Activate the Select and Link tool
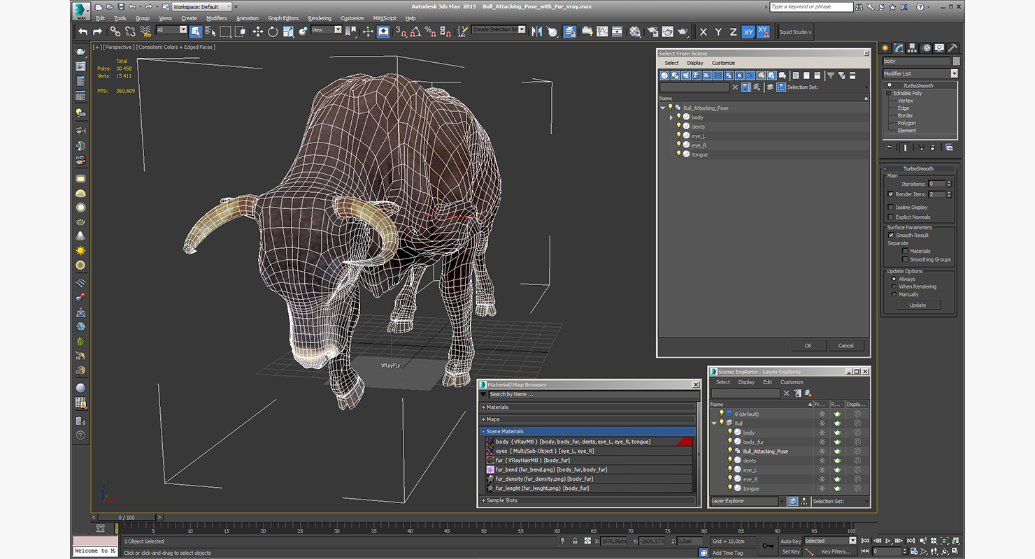 pos(115,31)
